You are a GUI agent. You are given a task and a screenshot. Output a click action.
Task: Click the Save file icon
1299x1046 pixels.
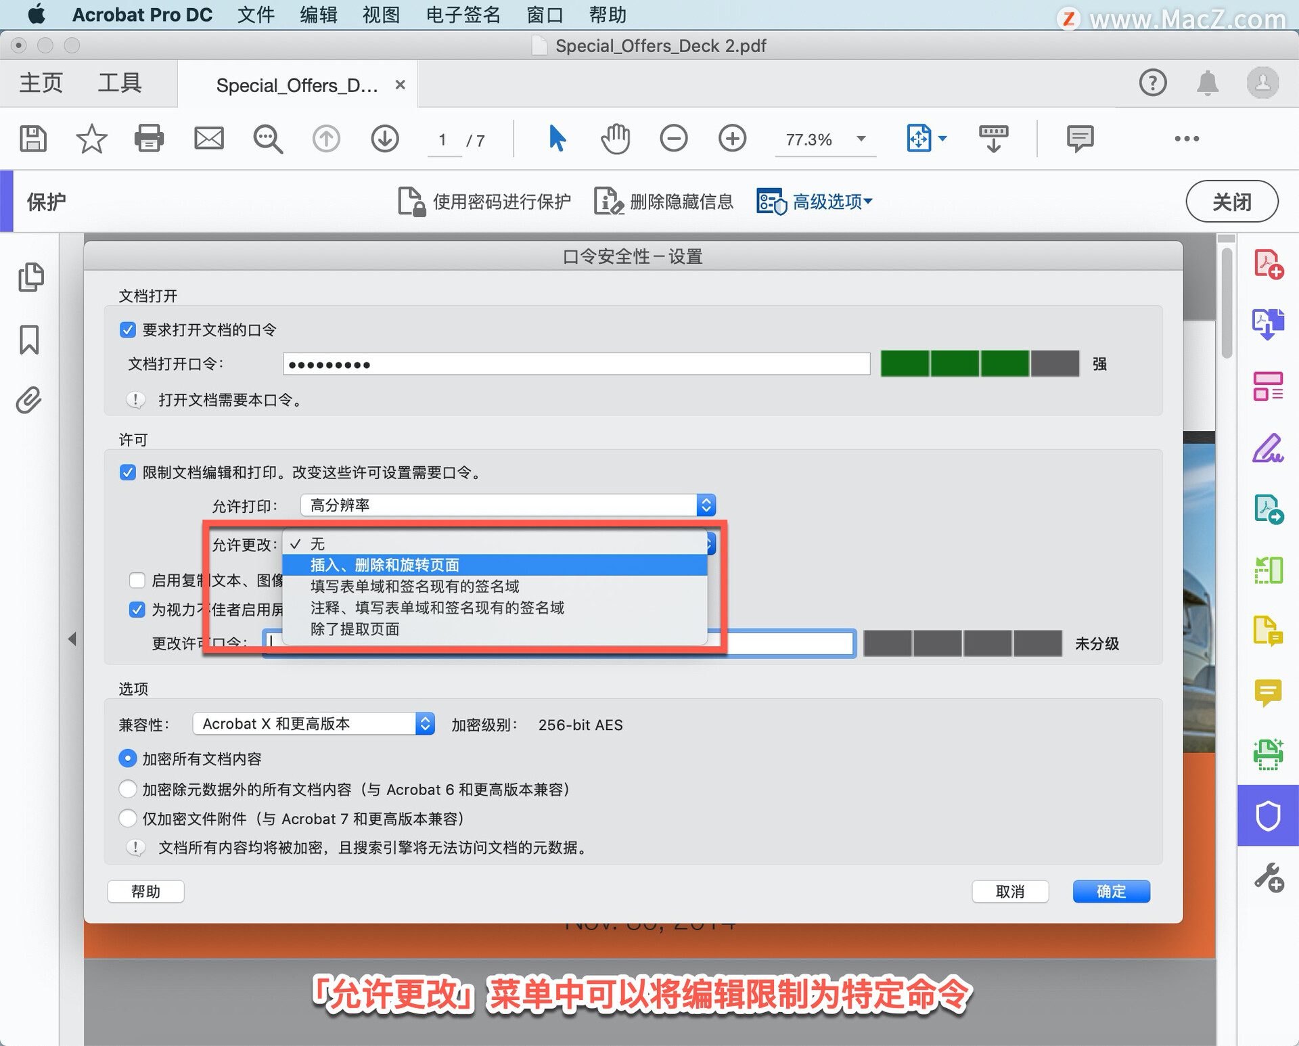pos(32,139)
